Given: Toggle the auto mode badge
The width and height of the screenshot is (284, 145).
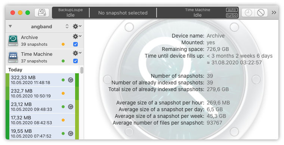Looking at the screenshot, I should coord(232,10).
